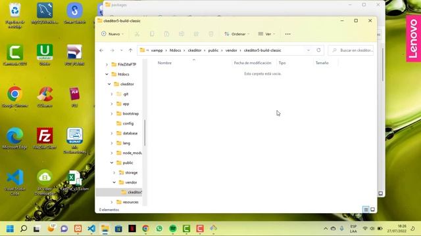The image size is (421, 236).
Task: Collapse the public tree node
Action: pos(112,163)
